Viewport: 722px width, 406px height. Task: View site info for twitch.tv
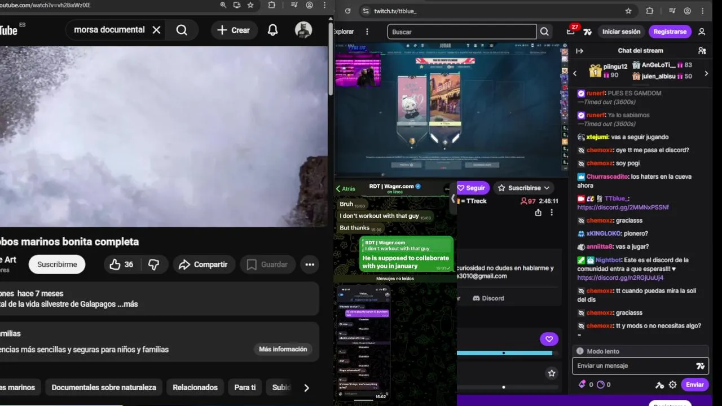pos(366,11)
